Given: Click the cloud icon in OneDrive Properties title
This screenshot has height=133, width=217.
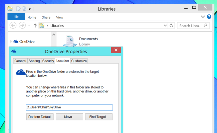Looking at the screenshot, I should coord(14,51).
